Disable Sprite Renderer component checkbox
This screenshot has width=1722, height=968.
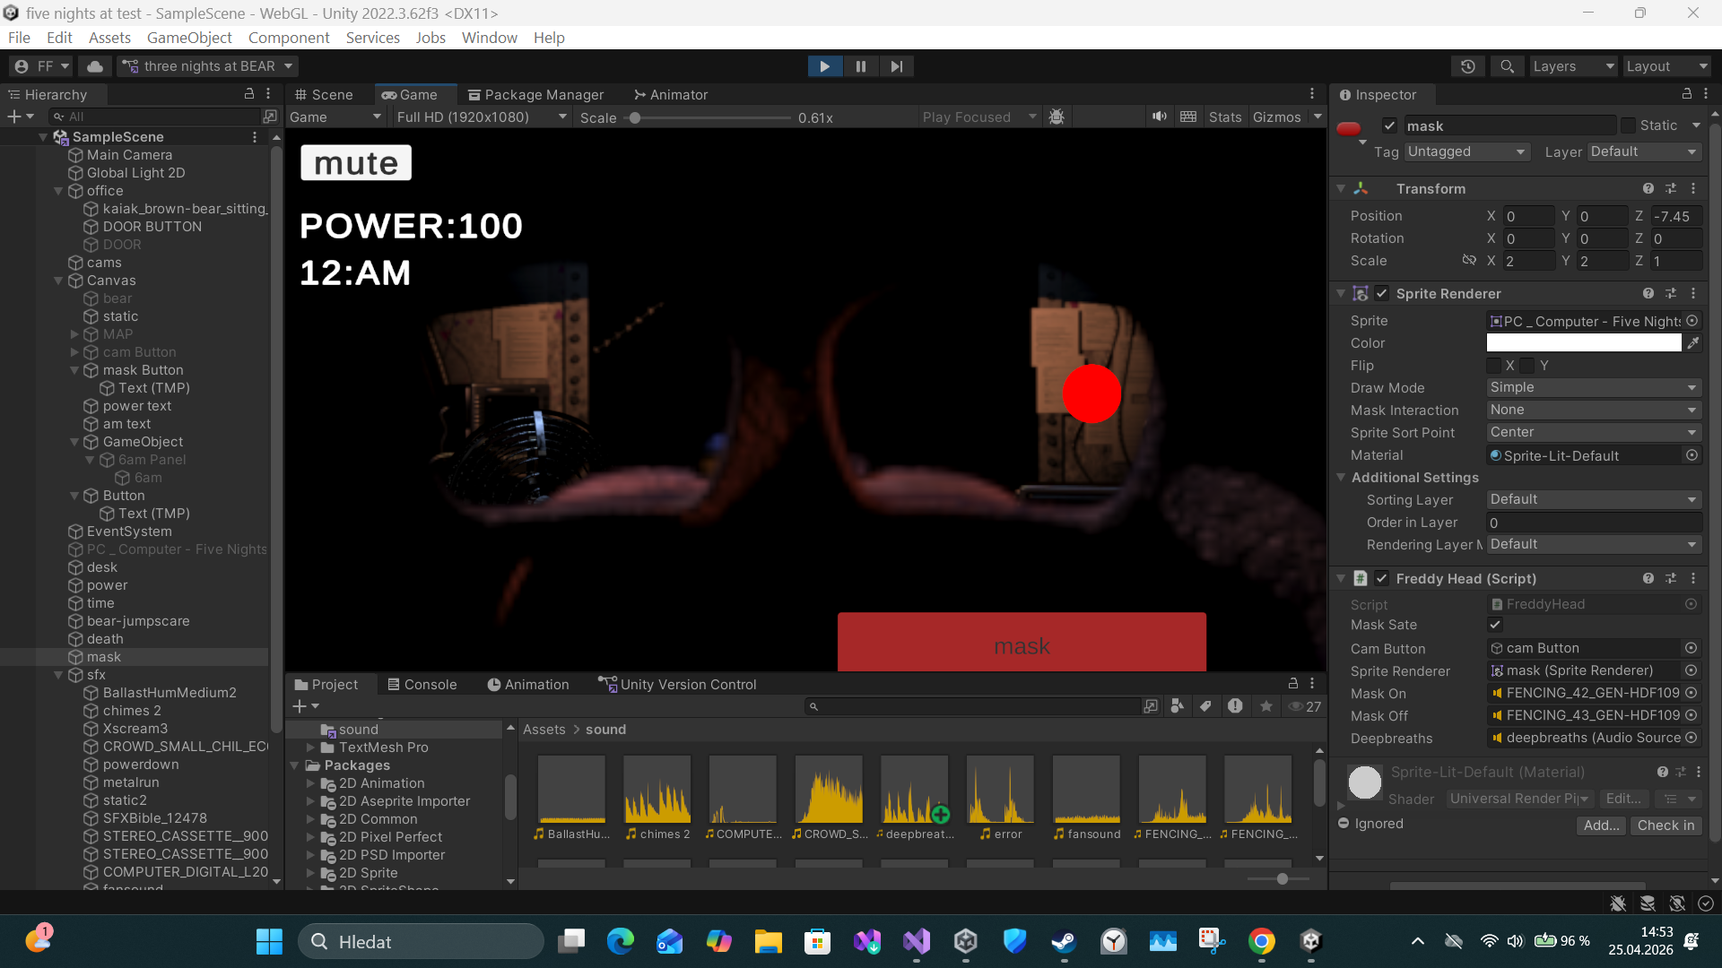tap(1382, 294)
